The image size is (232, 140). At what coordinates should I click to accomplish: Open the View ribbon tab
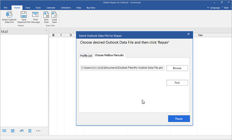click(28, 8)
